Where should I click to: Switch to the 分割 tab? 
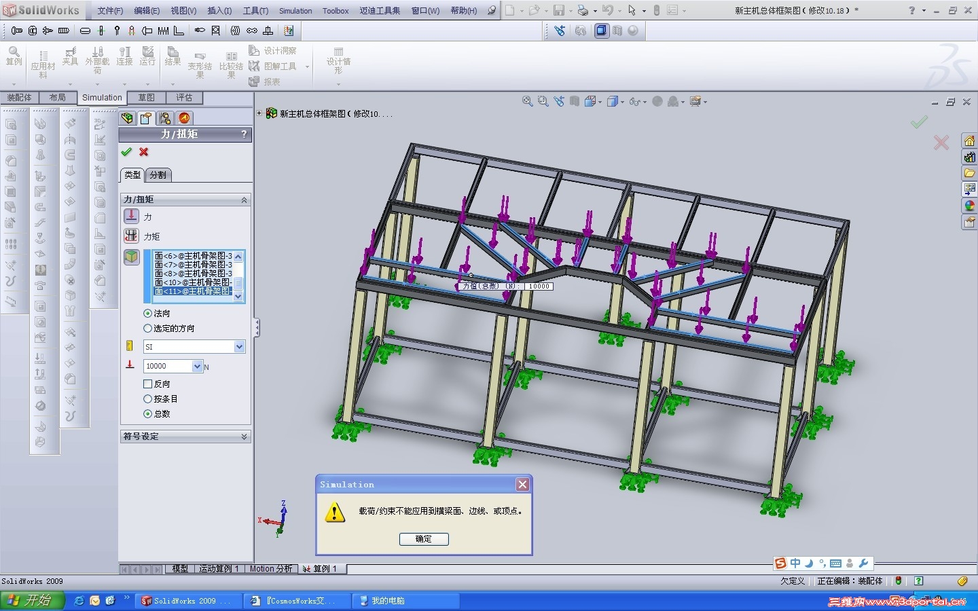pos(158,175)
